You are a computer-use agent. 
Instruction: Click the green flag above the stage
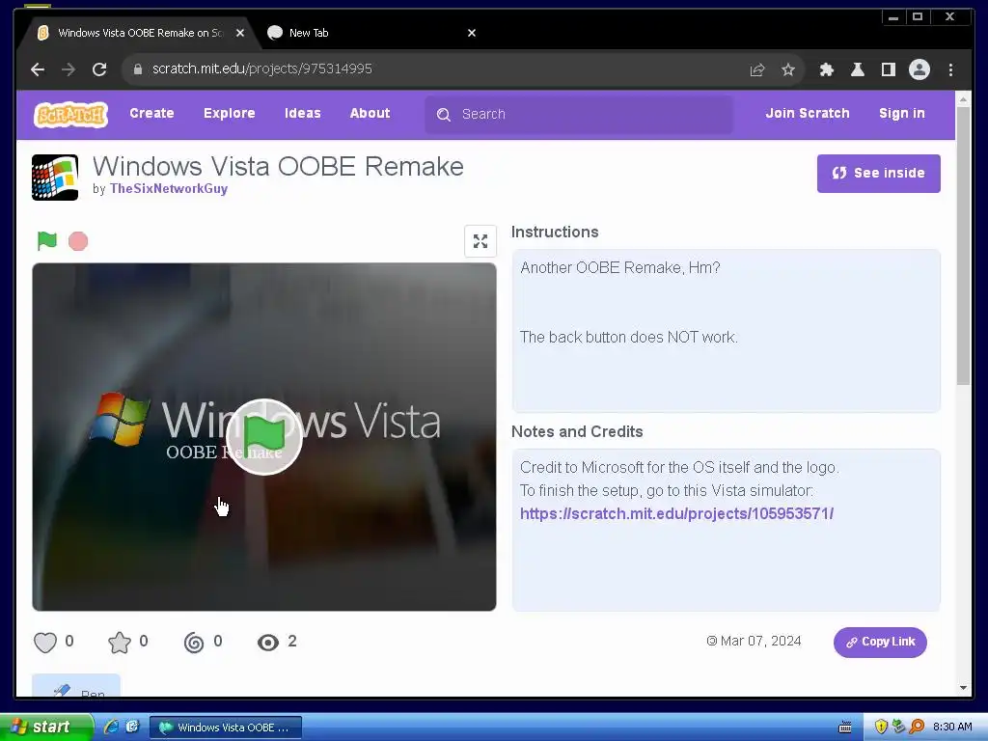point(46,240)
